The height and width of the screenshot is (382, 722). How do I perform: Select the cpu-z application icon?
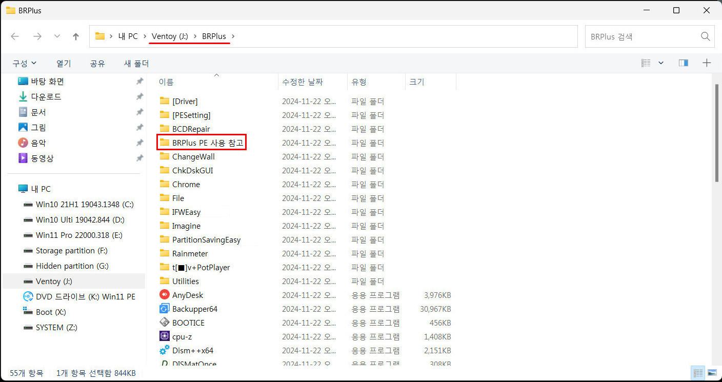[164, 336]
